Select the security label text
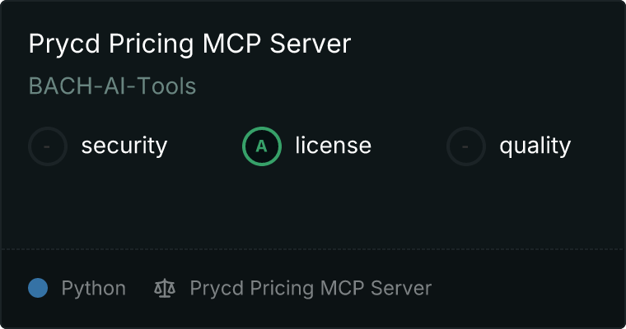This screenshot has width=626, height=329. (x=124, y=146)
